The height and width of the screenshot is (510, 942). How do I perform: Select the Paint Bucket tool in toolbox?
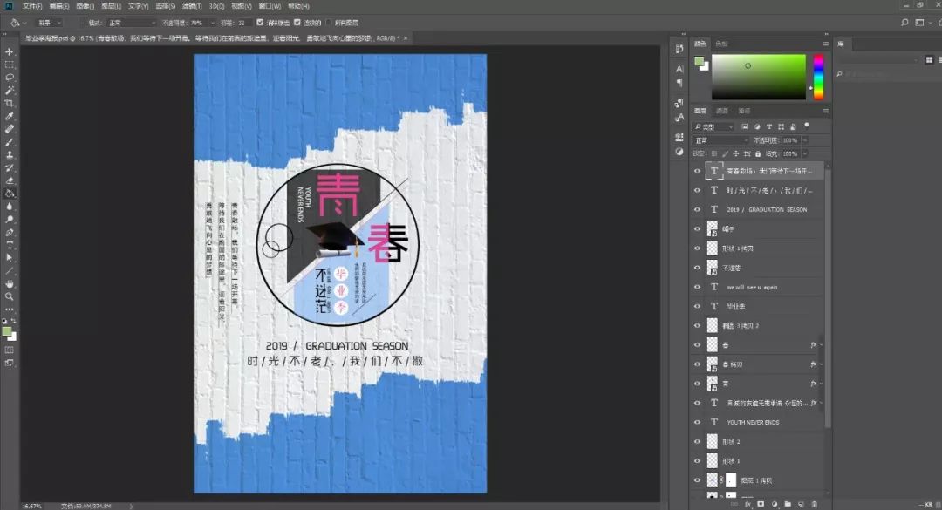point(9,194)
